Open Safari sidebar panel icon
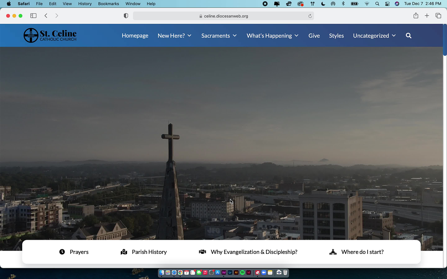 point(33,16)
